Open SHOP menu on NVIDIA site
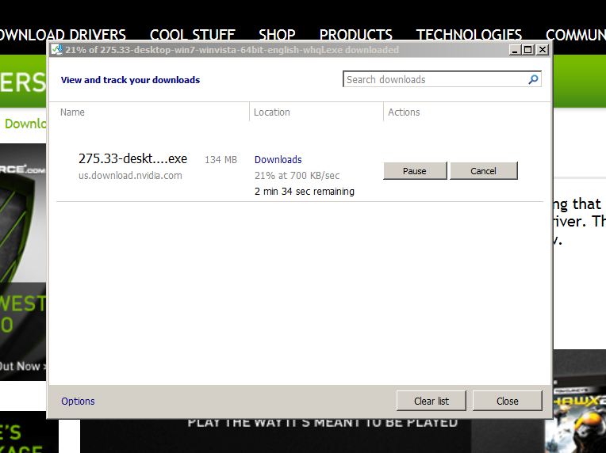Viewport: 606px width, 453px height. 277,35
